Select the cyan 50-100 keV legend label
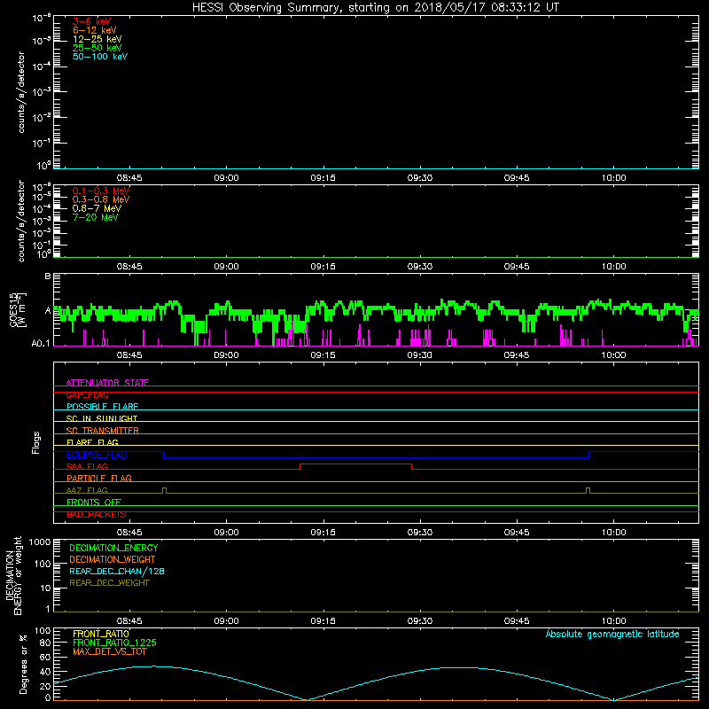 (100, 57)
